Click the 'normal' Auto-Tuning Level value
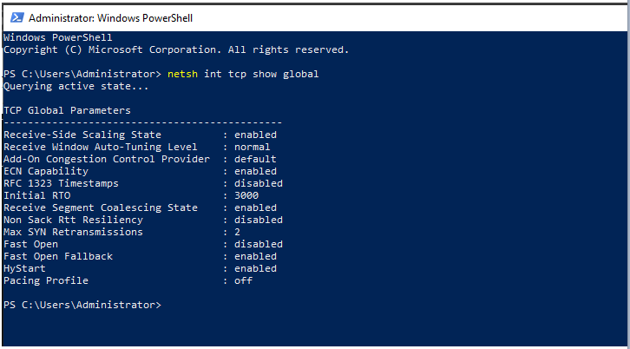This screenshot has height=349, width=630. [x=253, y=148]
